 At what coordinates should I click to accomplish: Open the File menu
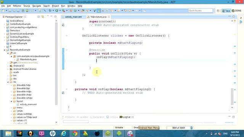(3, 6)
